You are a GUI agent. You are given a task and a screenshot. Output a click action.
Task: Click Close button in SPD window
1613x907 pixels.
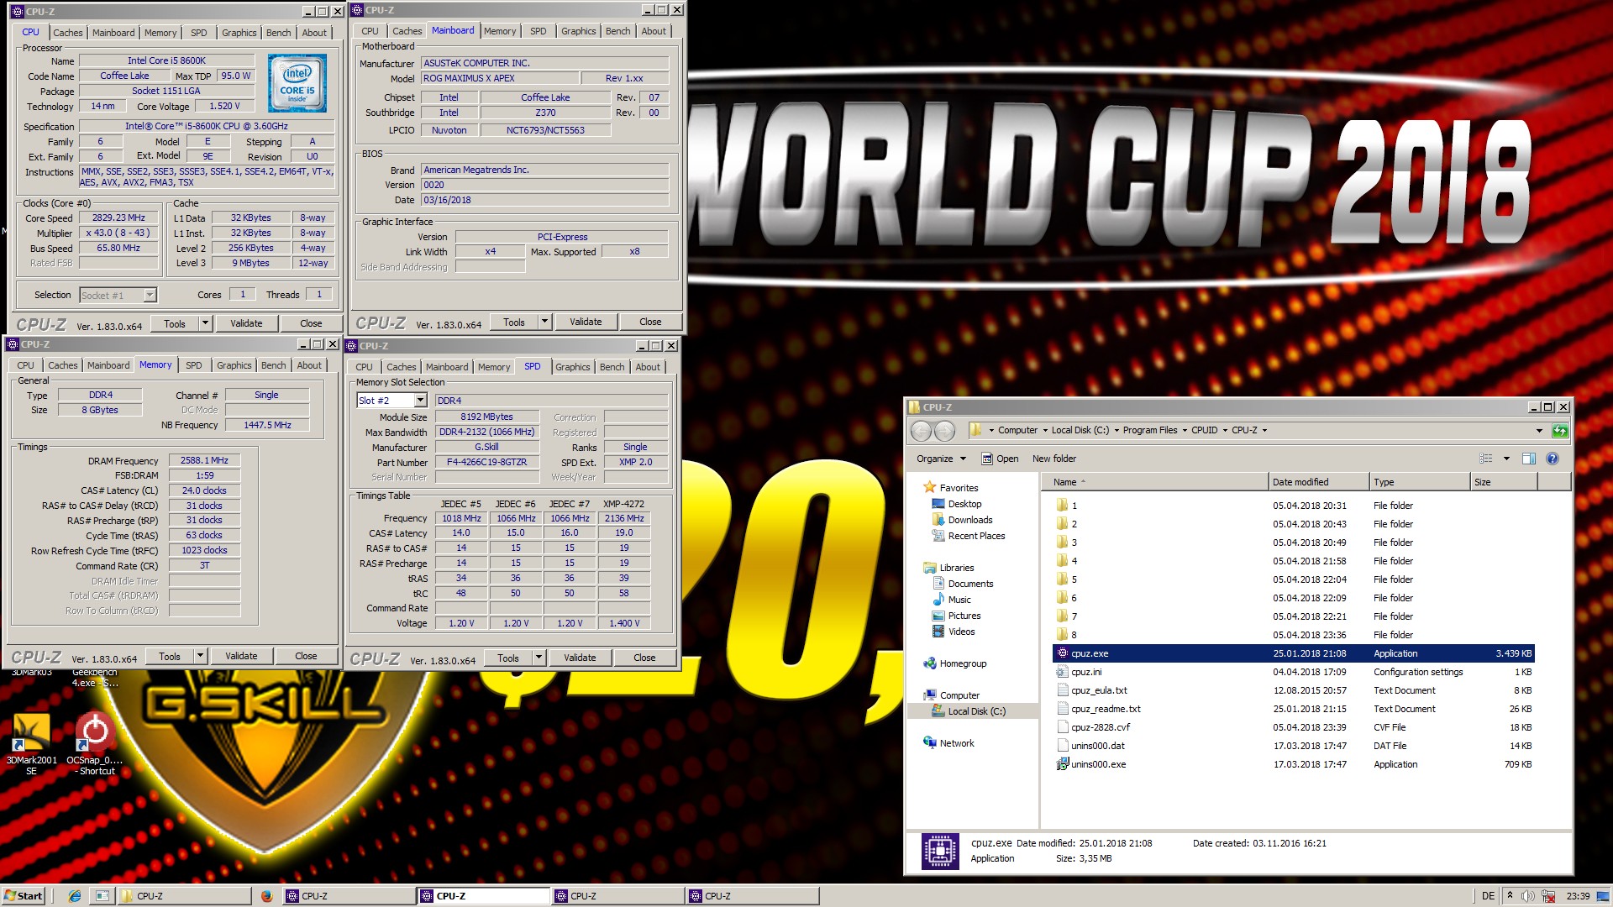pyautogui.click(x=644, y=658)
